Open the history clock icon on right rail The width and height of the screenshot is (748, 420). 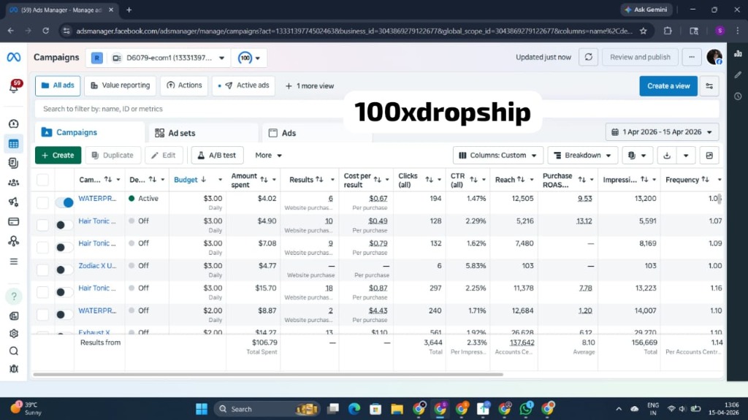point(738,96)
